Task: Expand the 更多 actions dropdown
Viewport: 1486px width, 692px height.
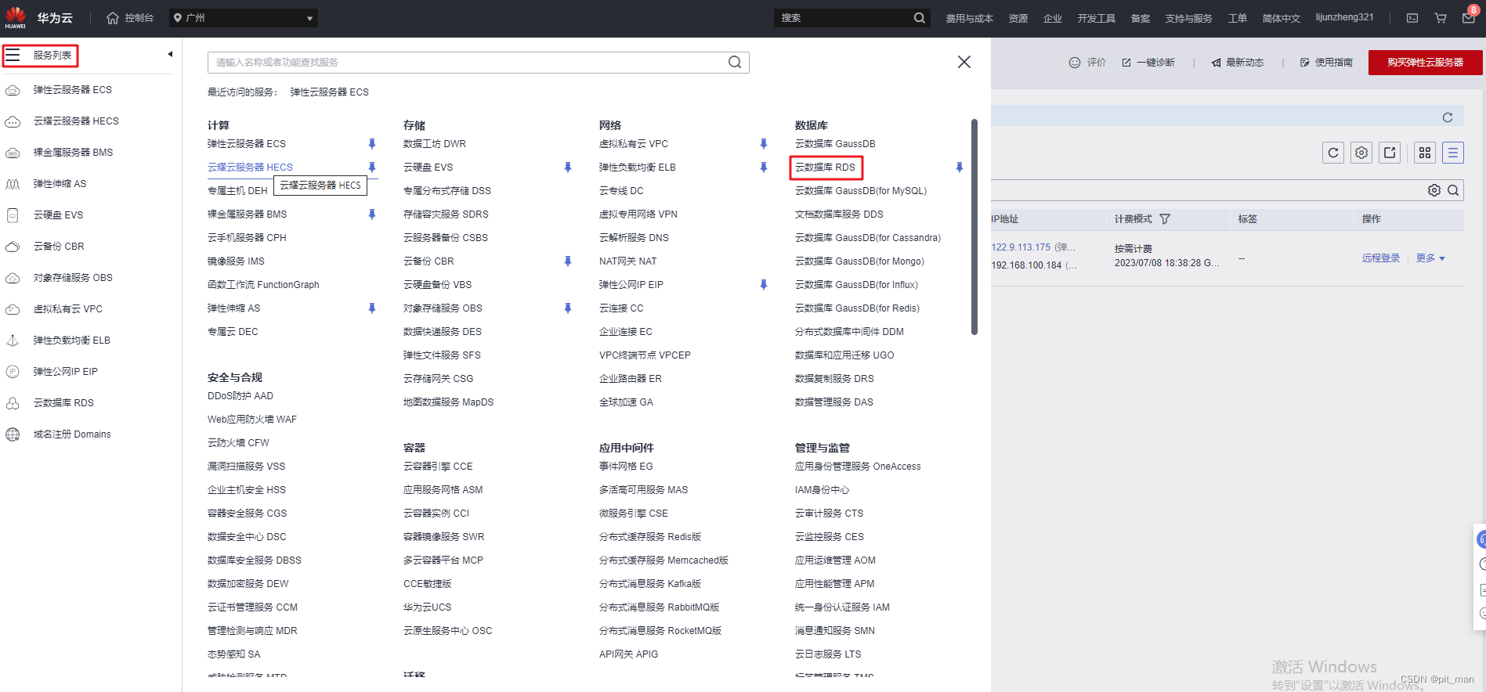Action: 1430,258
